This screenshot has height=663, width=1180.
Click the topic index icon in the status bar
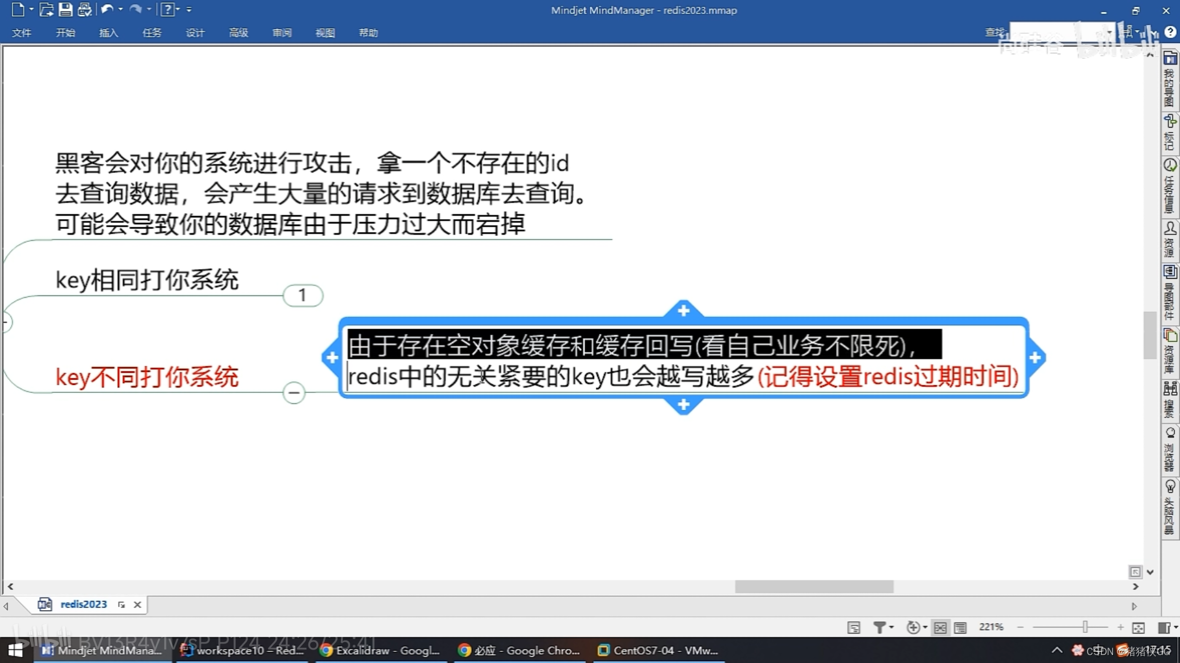point(853,627)
